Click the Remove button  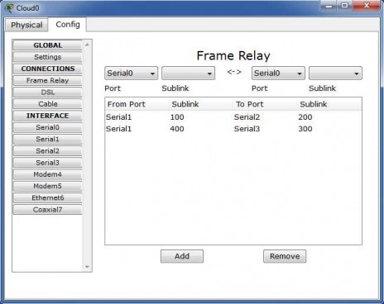285,256
